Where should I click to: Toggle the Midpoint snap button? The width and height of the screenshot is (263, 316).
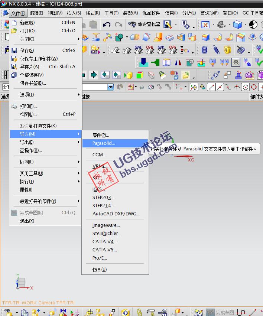pyautogui.click(x=220, y=87)
